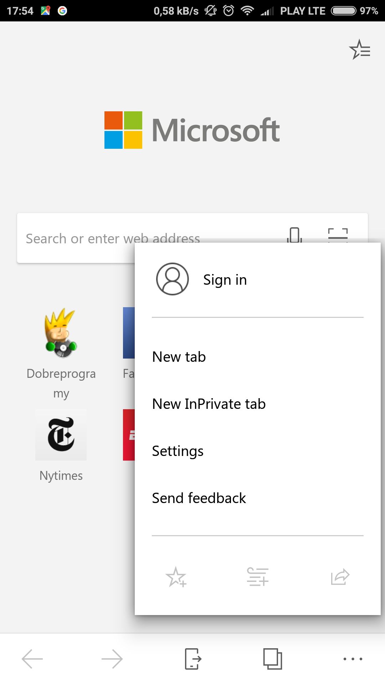Open the Dobreprogramy site tile
This screenshot has height=685, width=385.
pos(61,333)
